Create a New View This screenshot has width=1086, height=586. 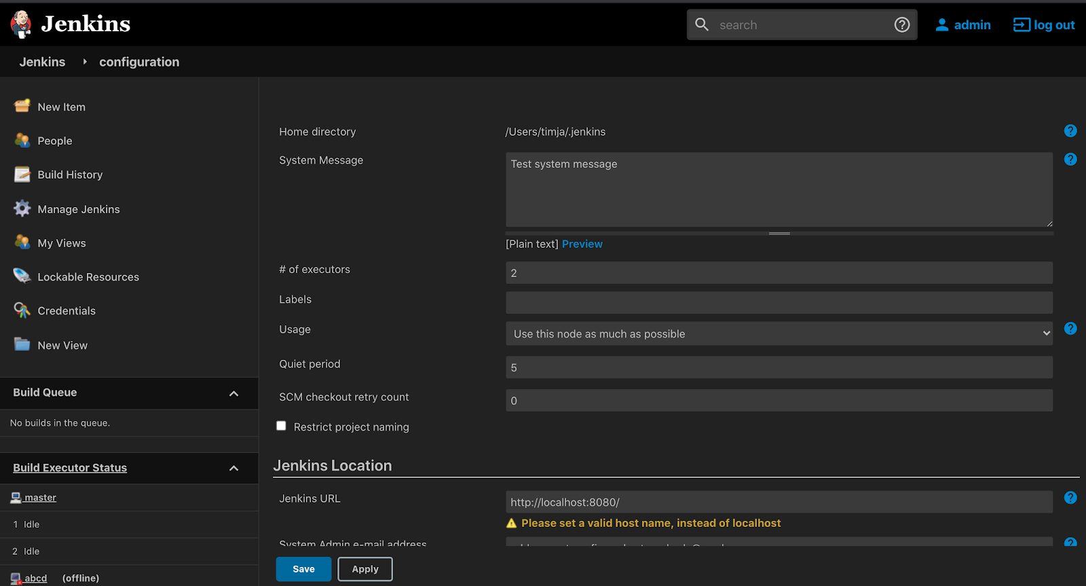point(62,345)
